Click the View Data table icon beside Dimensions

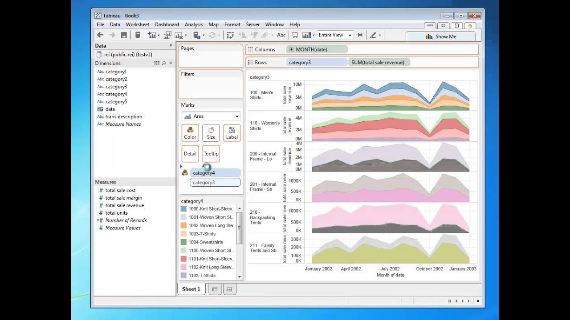(x=157, y=64)
